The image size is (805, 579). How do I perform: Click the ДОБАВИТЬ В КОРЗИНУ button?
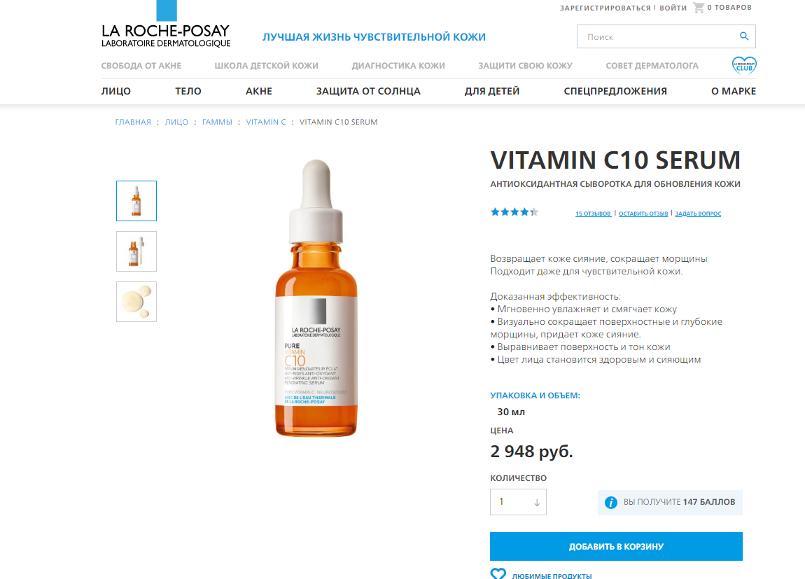pyautogui.click(x=616, y=546)
